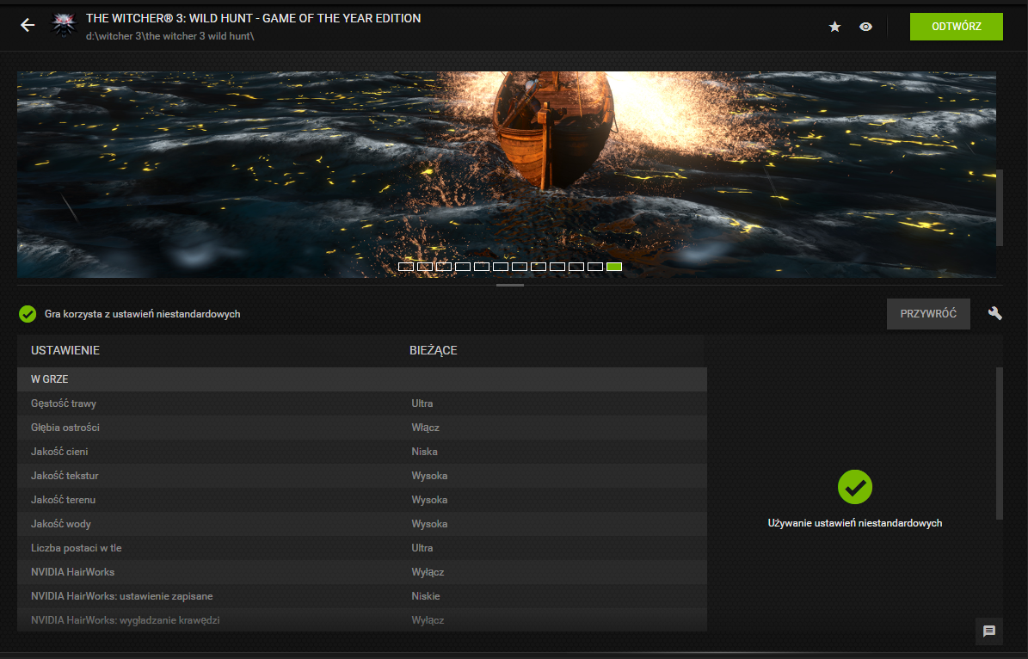Image resolution: width=1028 pixels, height=659 pixels.
Task: Click the settings list vertical scrollbar
Action: (999, 443)
